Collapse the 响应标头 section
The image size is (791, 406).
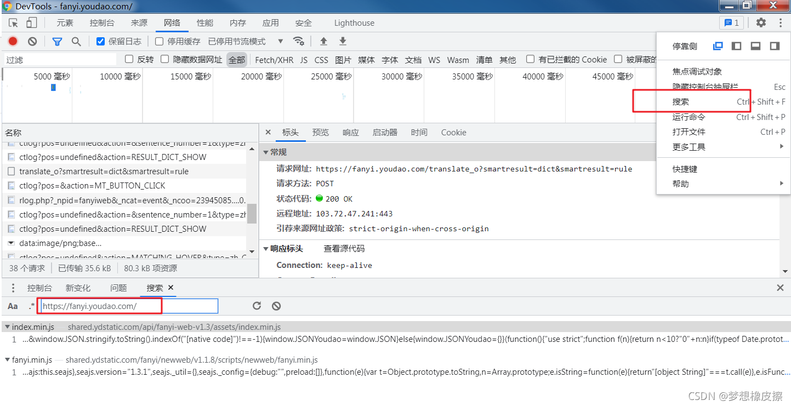pyautogui.click(x=266, y=249)
